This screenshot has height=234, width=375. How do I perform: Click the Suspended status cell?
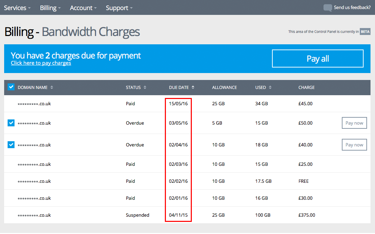pyautogui.click(x=138, y=215)
